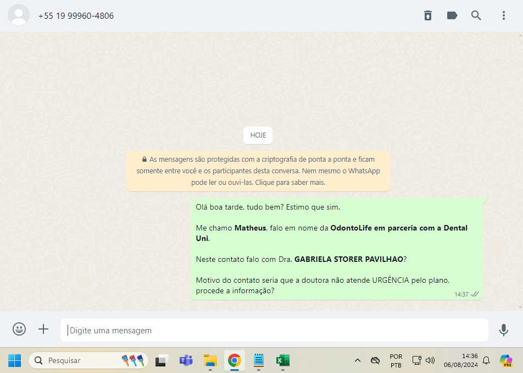Image resolution: width=523 pixels, height=373 pixels.
Task: Click the lock icon in encryption notice
Action: (x=144, y=160)
